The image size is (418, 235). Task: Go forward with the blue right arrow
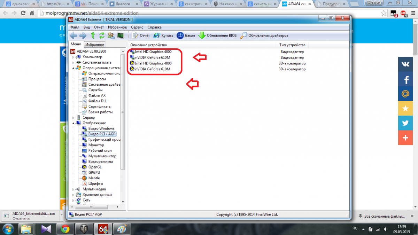(83, 36)
